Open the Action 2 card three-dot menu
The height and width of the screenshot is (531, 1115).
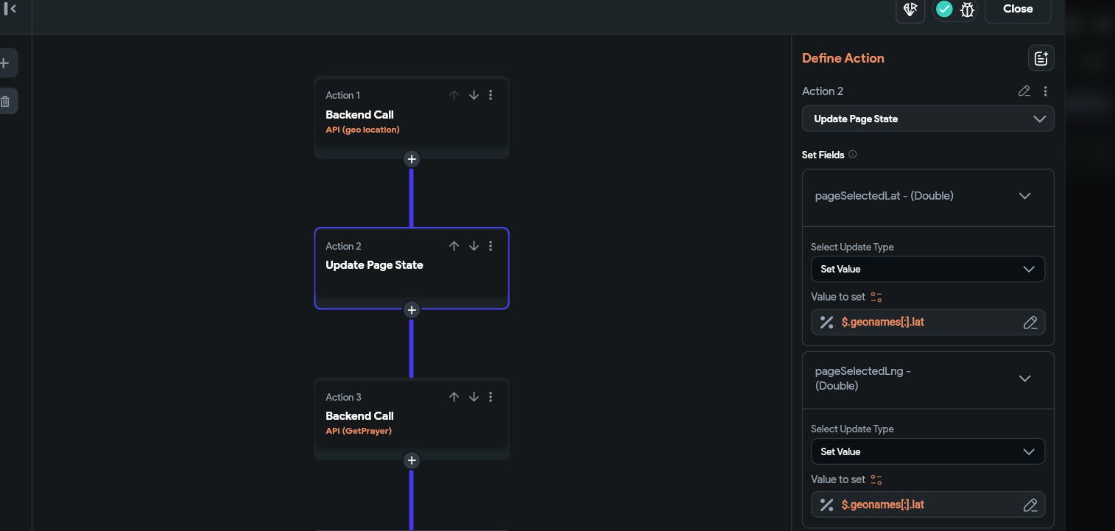click(491, 246)
